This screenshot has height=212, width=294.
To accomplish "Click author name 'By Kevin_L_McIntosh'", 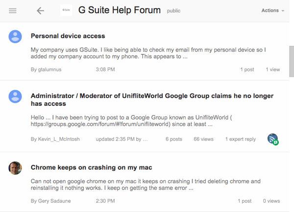I will tap(55, 139).
